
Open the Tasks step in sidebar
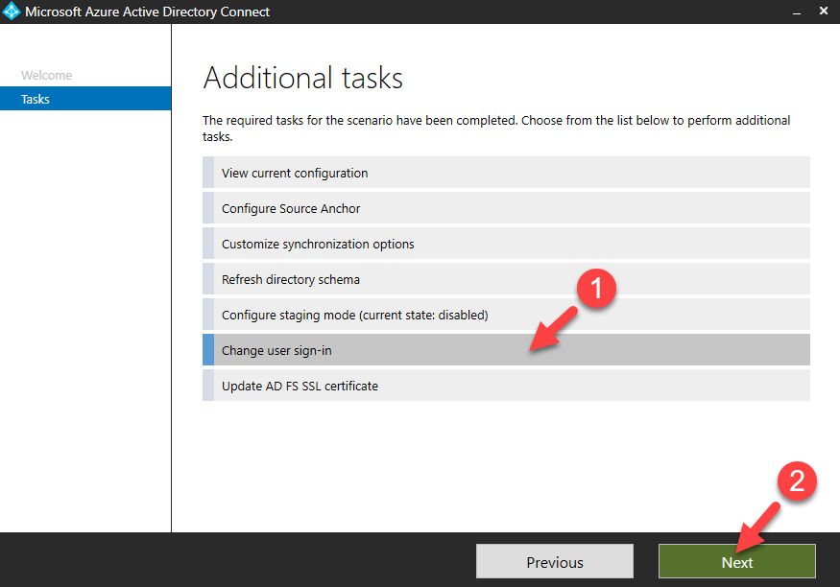point(85,99)
